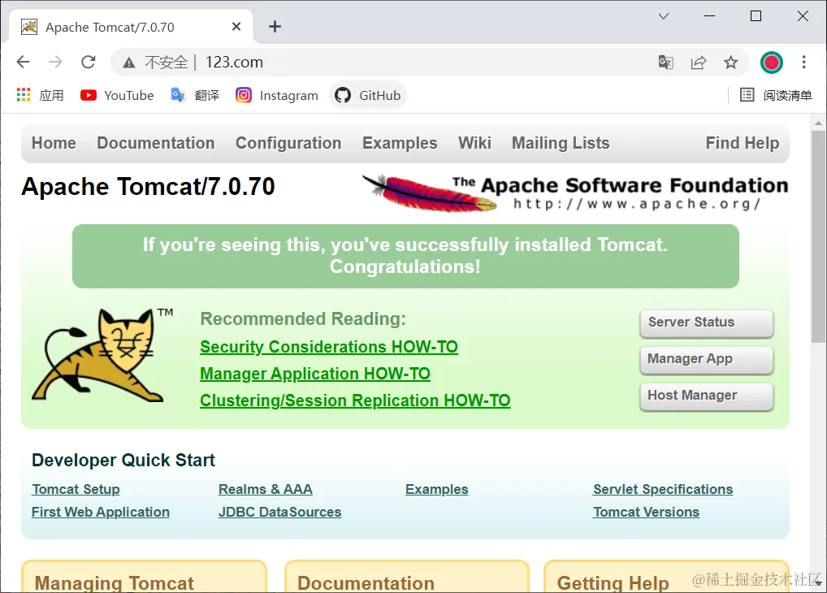This screenshot has width=827, height=593.
Task: Open Find Help navigation item
Action: coord(742,143)
